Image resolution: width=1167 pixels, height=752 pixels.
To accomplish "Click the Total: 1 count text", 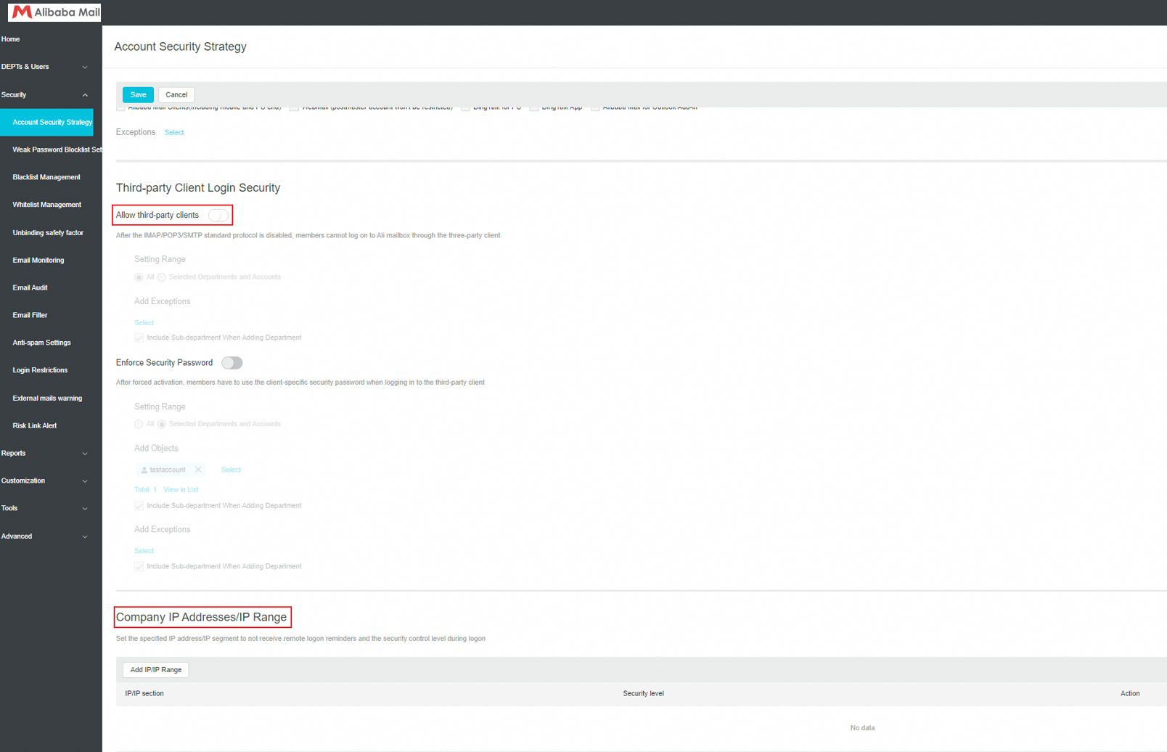I will point(145,490).
